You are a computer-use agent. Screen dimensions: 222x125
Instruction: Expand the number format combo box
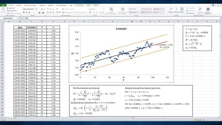pos(103,9)
